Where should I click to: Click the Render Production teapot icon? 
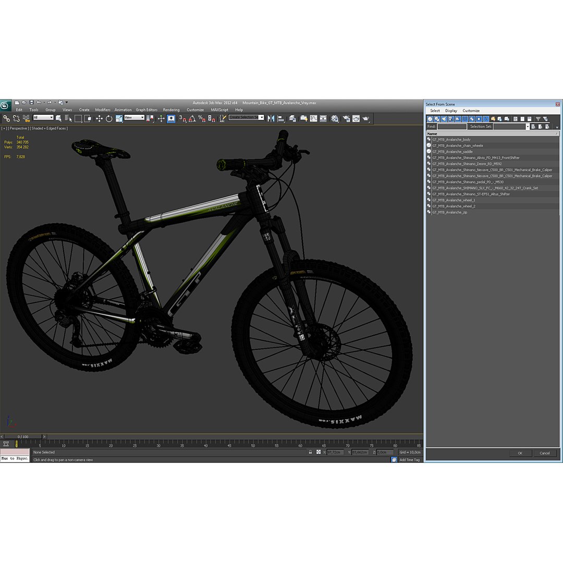(366, 118)
